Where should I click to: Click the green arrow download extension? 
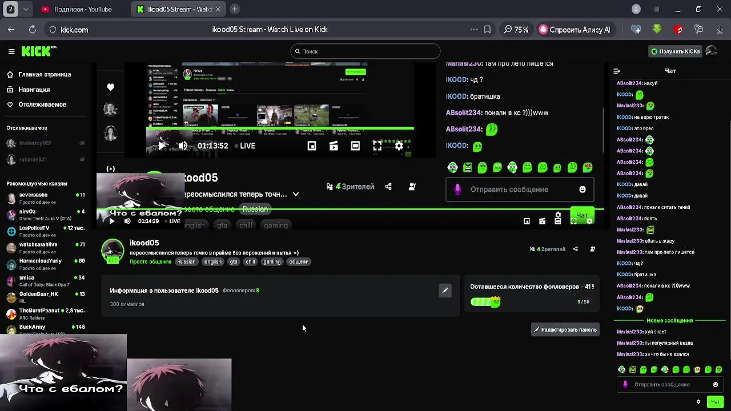[x=657, y=30]
